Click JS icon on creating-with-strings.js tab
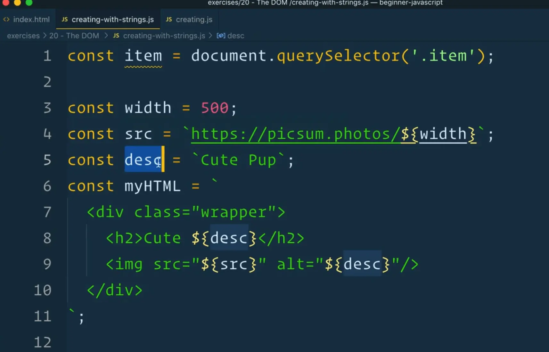549x352 pixels. (x=65, y=20)
